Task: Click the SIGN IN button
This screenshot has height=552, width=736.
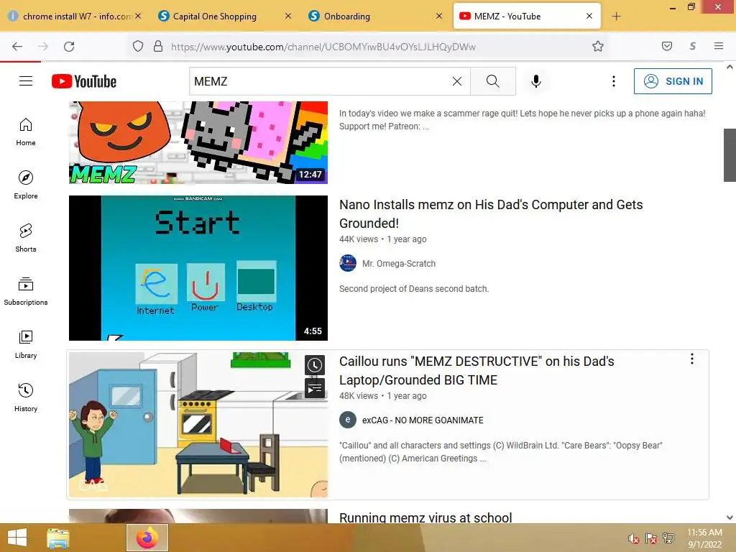Action: tap(673, 81)
